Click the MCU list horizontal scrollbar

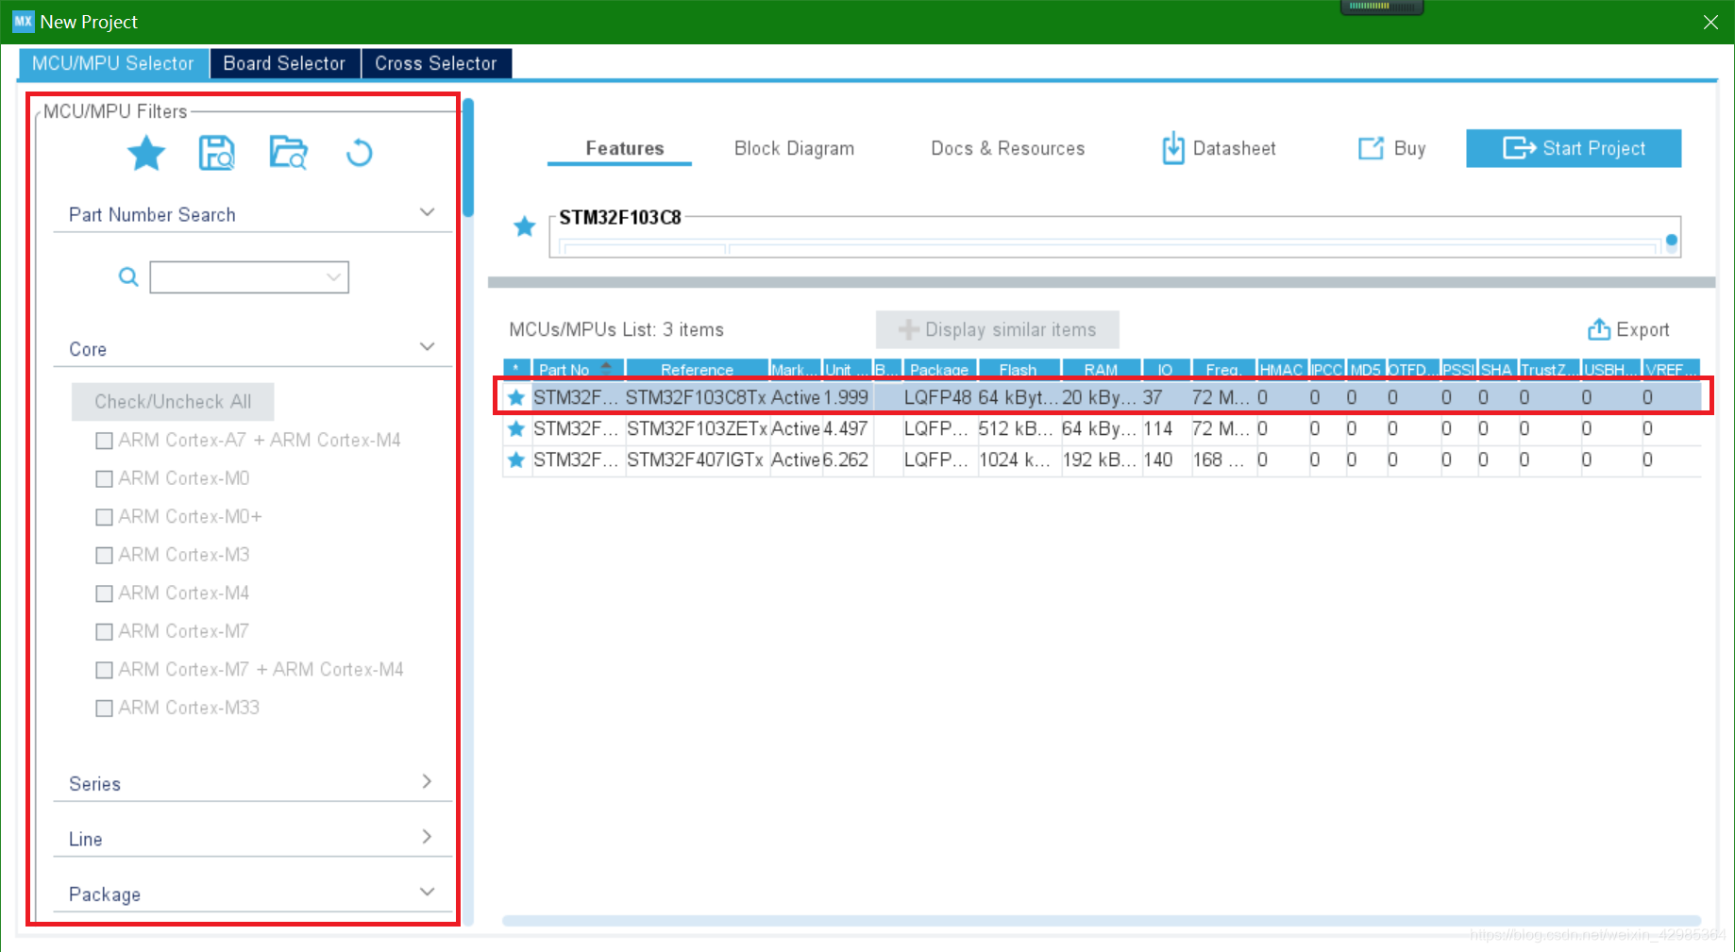point(1102,921)
